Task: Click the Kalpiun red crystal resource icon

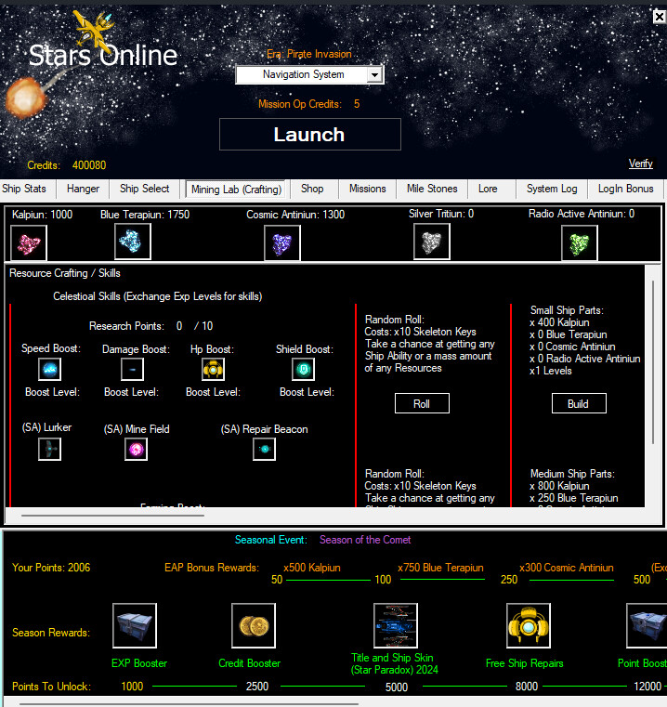Action: 28,242
